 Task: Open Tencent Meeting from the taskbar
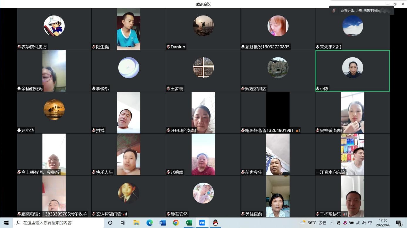pyautogui.click(x=202, y=223)
